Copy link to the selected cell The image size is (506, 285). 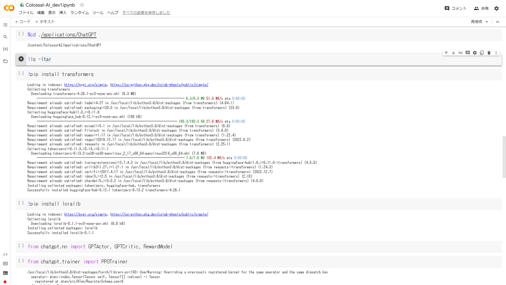click(x=460, y=53)
